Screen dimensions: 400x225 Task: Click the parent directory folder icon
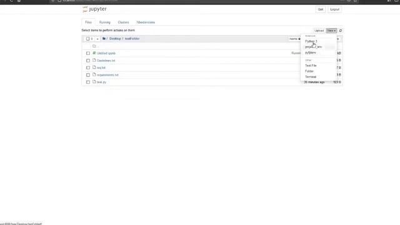coord(94,46)
